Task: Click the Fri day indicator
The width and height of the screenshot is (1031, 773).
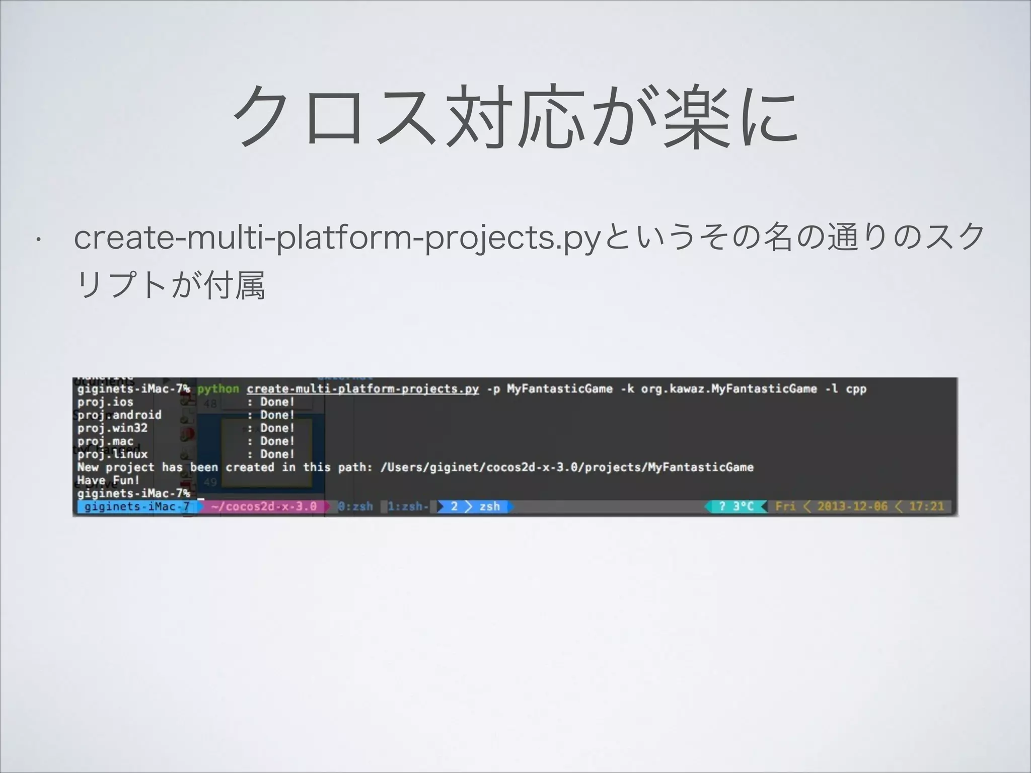Action: point(785,506)
